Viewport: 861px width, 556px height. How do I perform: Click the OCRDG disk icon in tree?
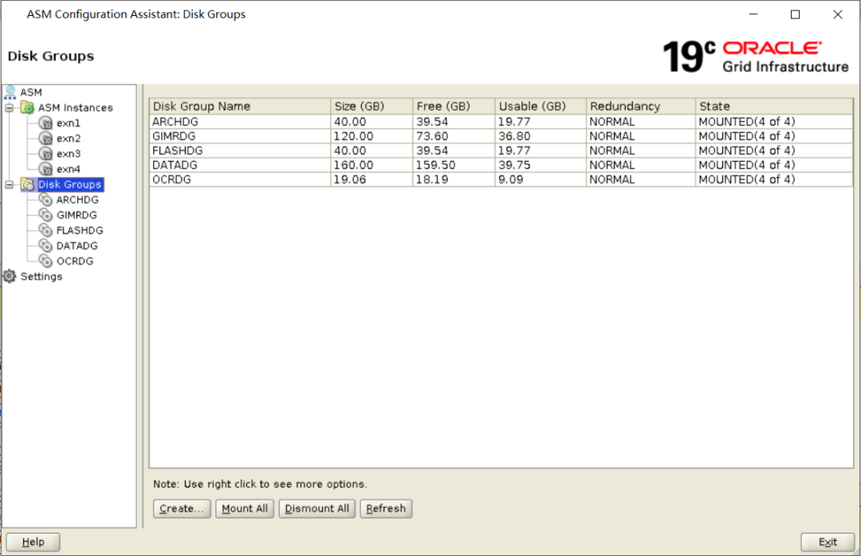[46, 261]
